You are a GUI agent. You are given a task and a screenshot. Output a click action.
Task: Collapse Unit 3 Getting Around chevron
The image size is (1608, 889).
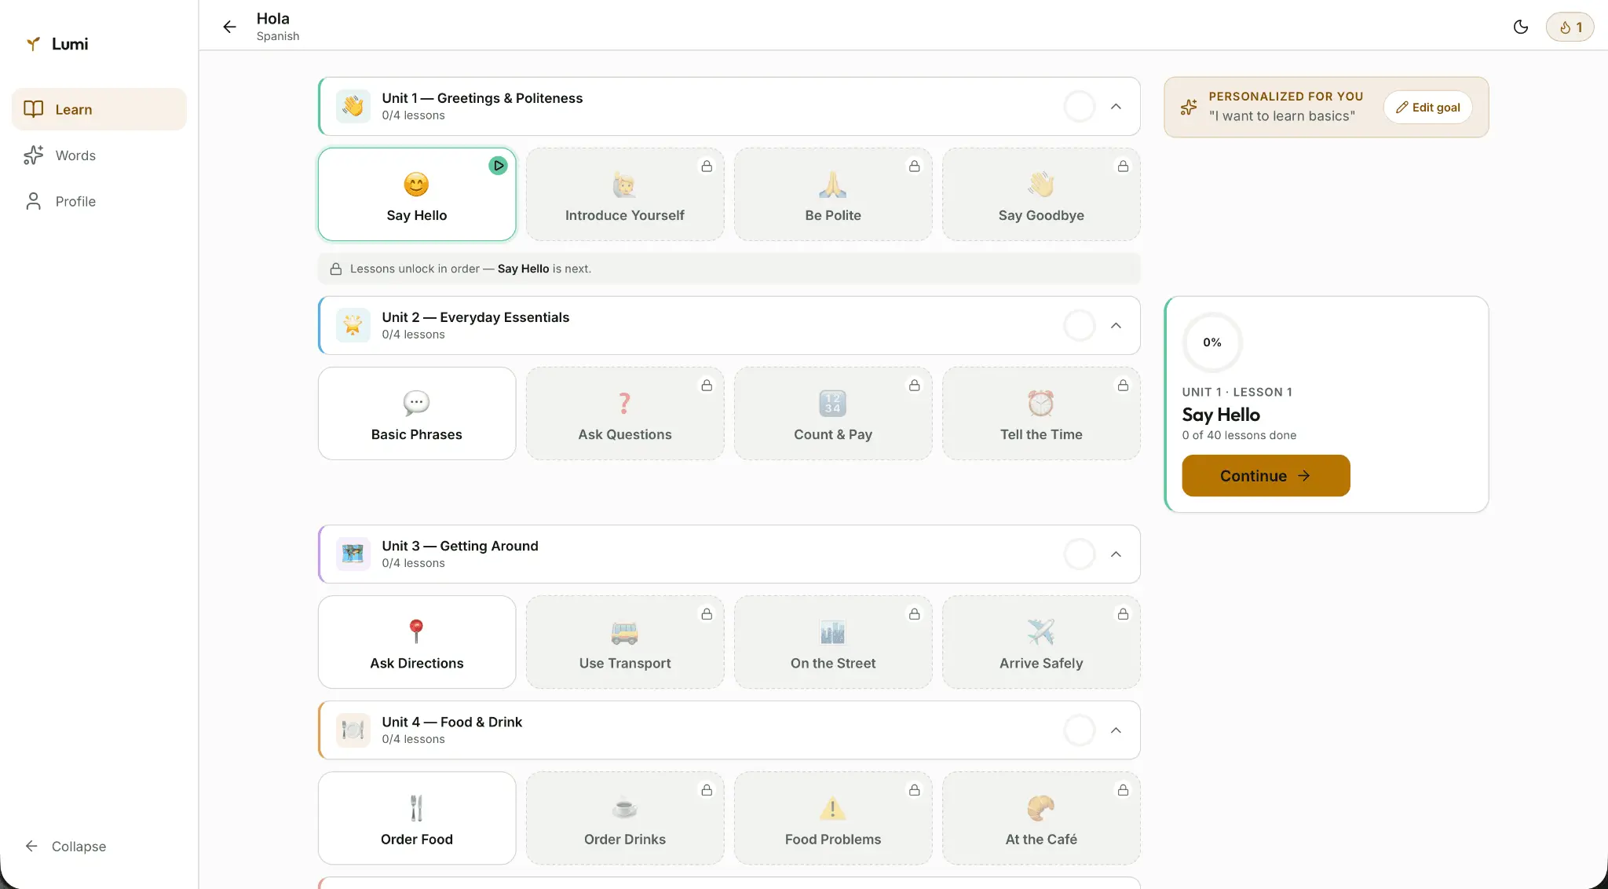pyautogui.click(x=1116, y=554)
